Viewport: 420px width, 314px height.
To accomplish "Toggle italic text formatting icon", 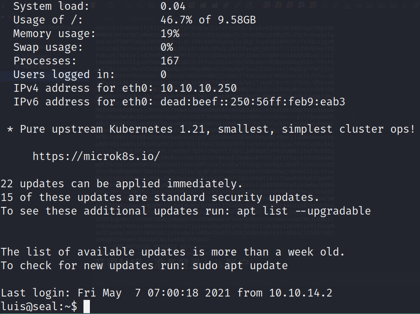I will click(336, 5).
